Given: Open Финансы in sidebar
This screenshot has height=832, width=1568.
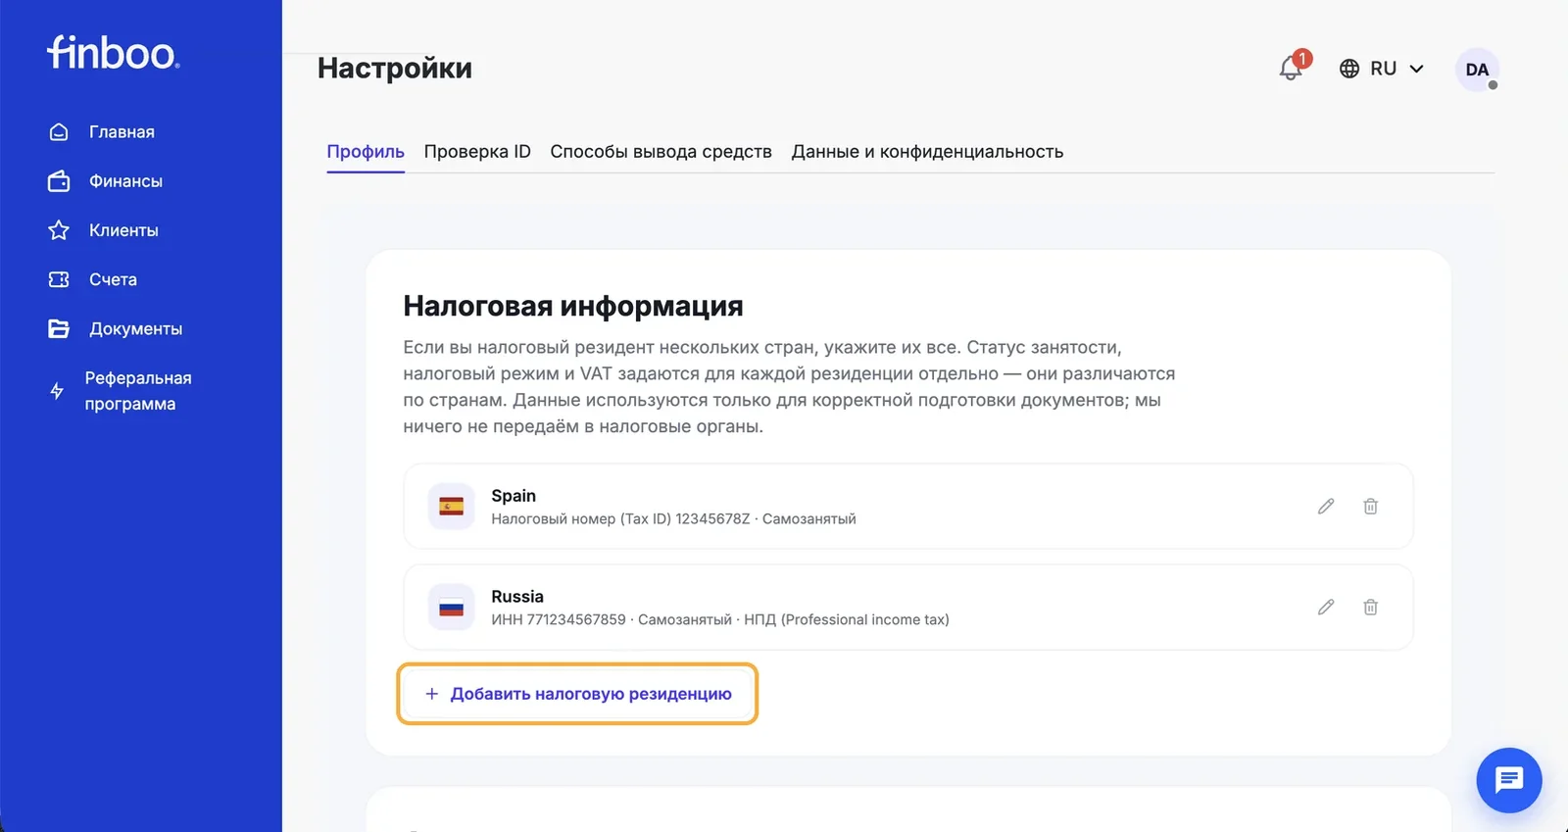Looking at the screenshot, I should [x=125, y=181].
